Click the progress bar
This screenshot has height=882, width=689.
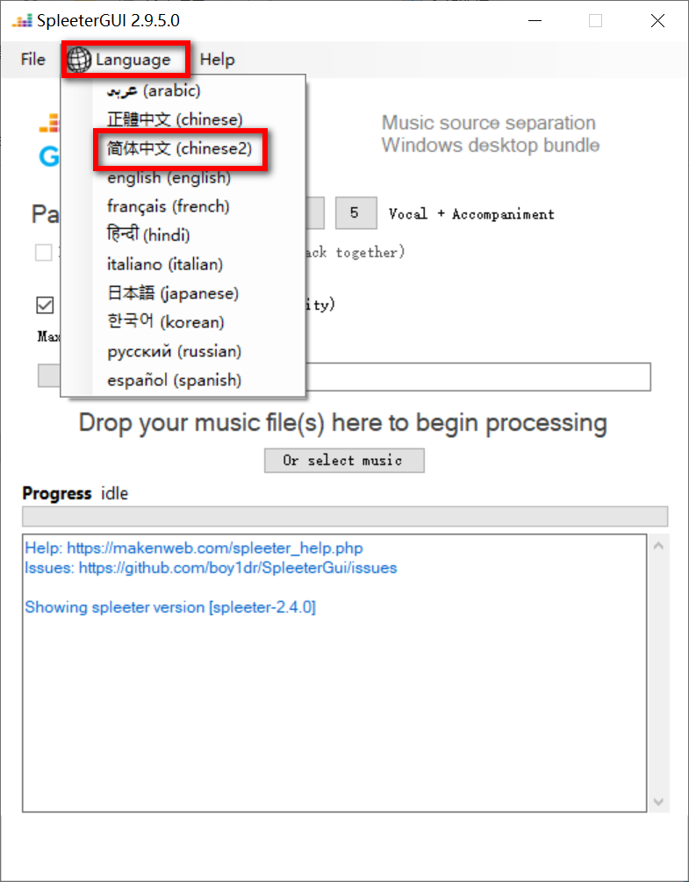click(345, 516)
